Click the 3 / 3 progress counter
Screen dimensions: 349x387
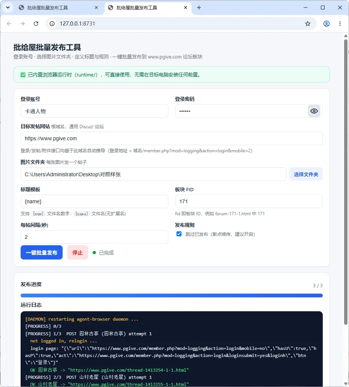(318, 285)
